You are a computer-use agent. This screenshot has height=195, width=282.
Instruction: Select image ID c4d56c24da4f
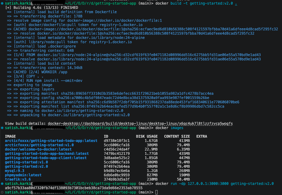coord(117,149)
